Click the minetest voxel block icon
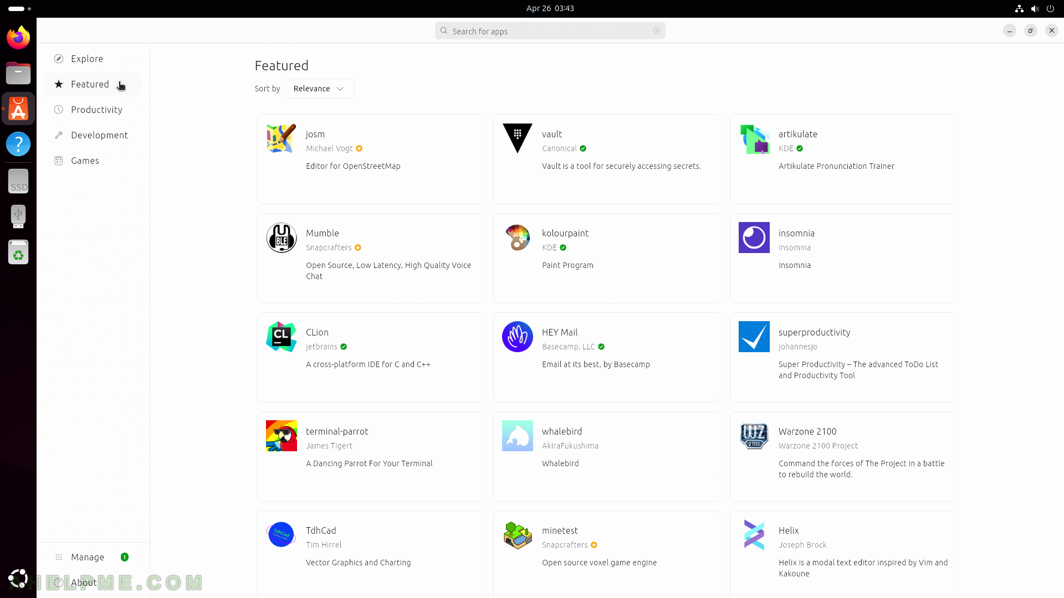Screen dimensions: 1064x598 (x=518, y=535)
